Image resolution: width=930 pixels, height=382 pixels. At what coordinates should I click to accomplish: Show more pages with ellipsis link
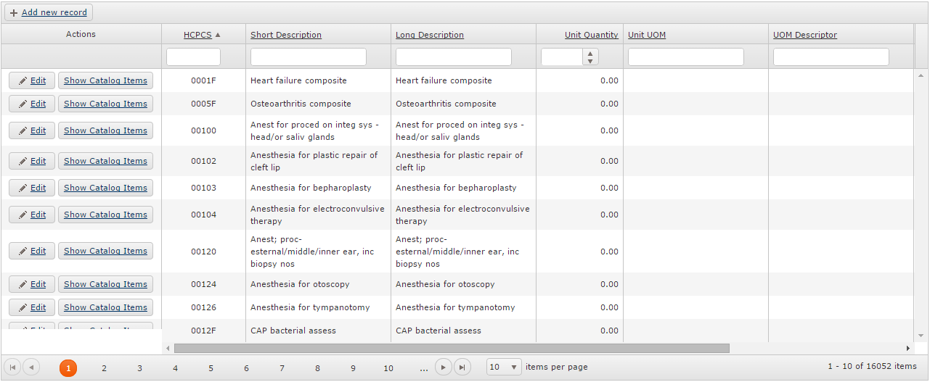(x=424, y=368)
